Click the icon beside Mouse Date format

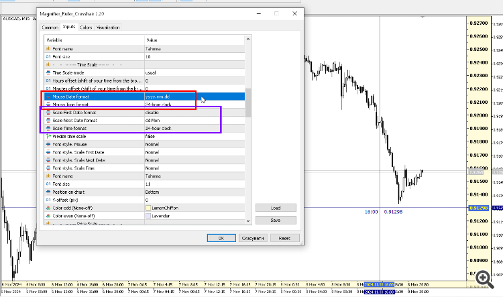(48, 97)
